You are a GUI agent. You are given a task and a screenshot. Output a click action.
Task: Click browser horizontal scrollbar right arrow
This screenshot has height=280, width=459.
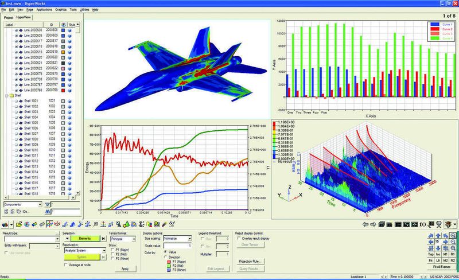pyautogui.click(x=73, y=197)
